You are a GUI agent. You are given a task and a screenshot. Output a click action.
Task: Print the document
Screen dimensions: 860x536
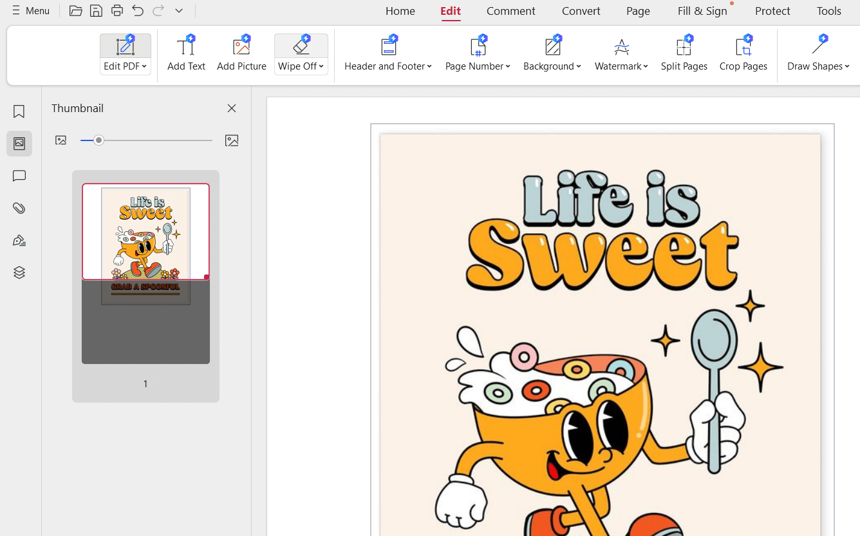point(117,10)
